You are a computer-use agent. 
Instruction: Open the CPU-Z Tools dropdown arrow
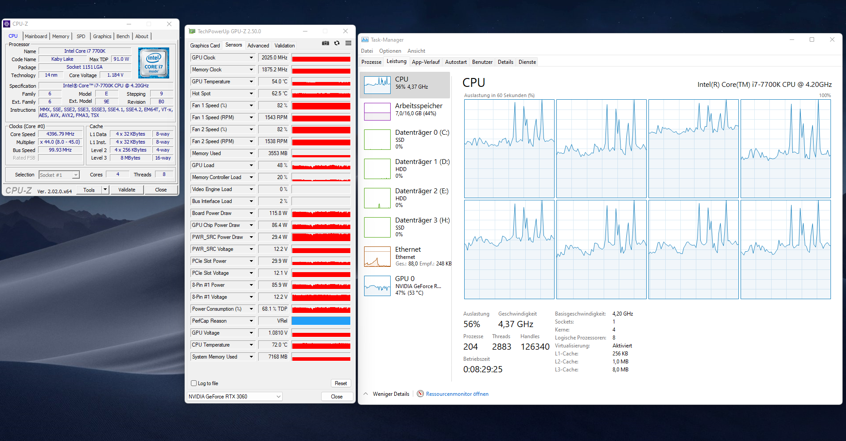click(105, 190)
